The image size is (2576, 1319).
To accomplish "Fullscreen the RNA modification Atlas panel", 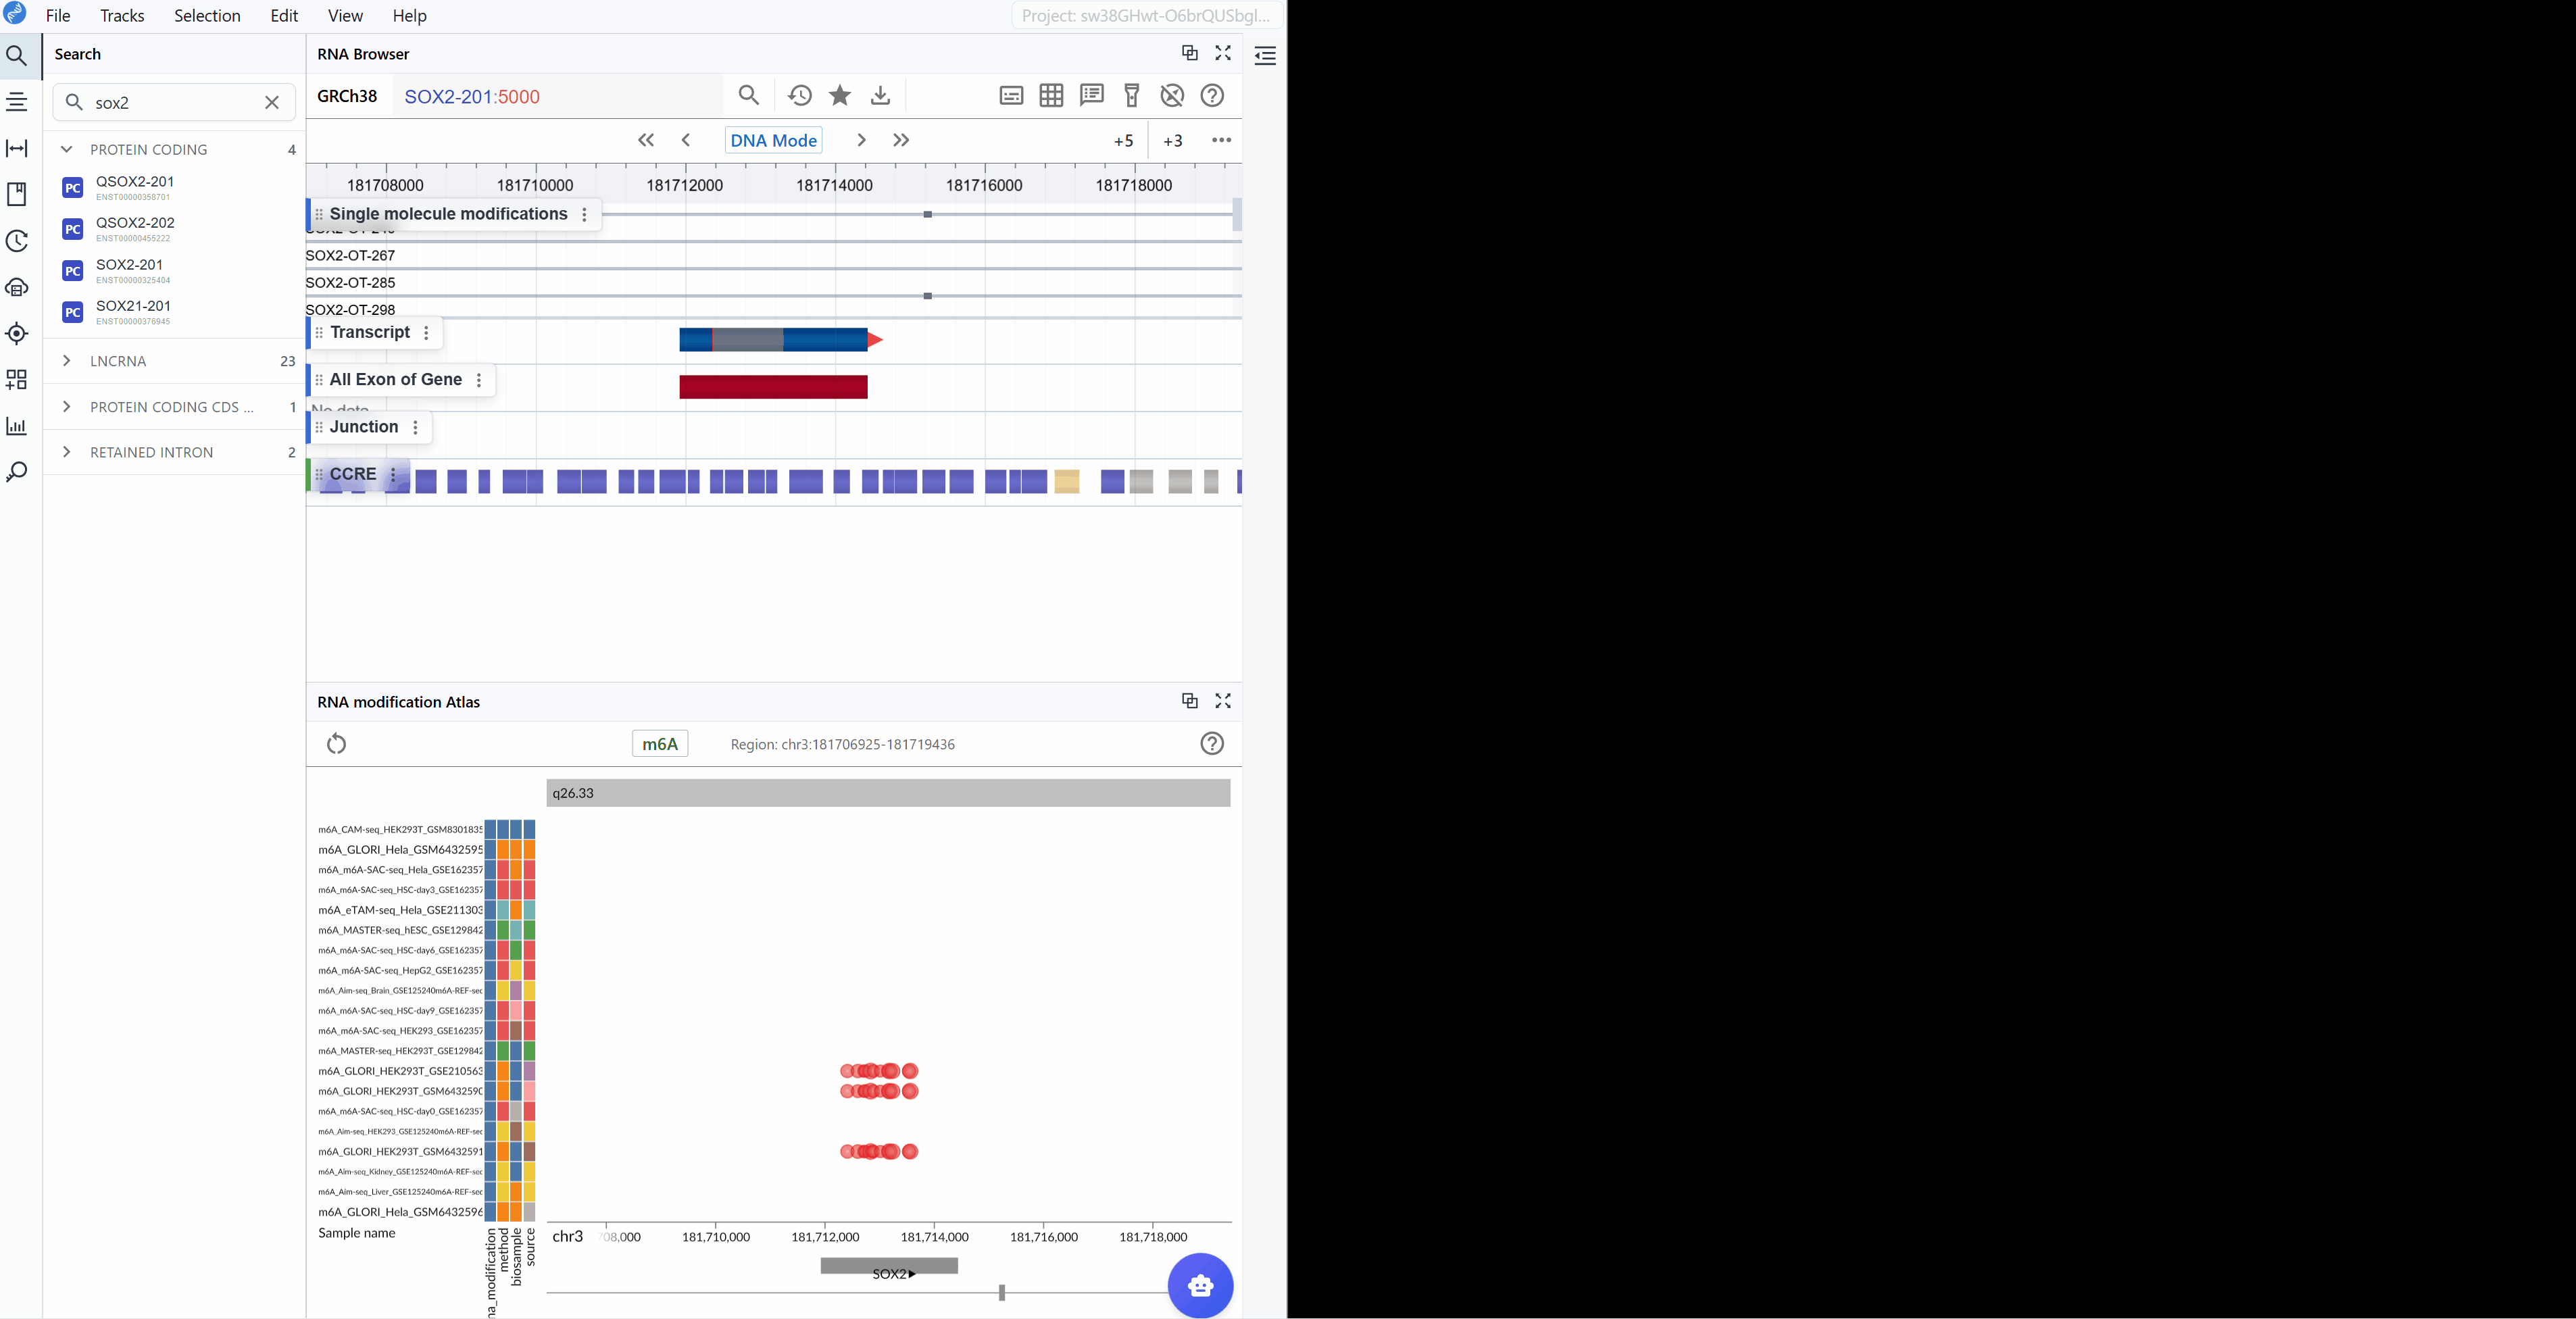I will point(1223,701).
